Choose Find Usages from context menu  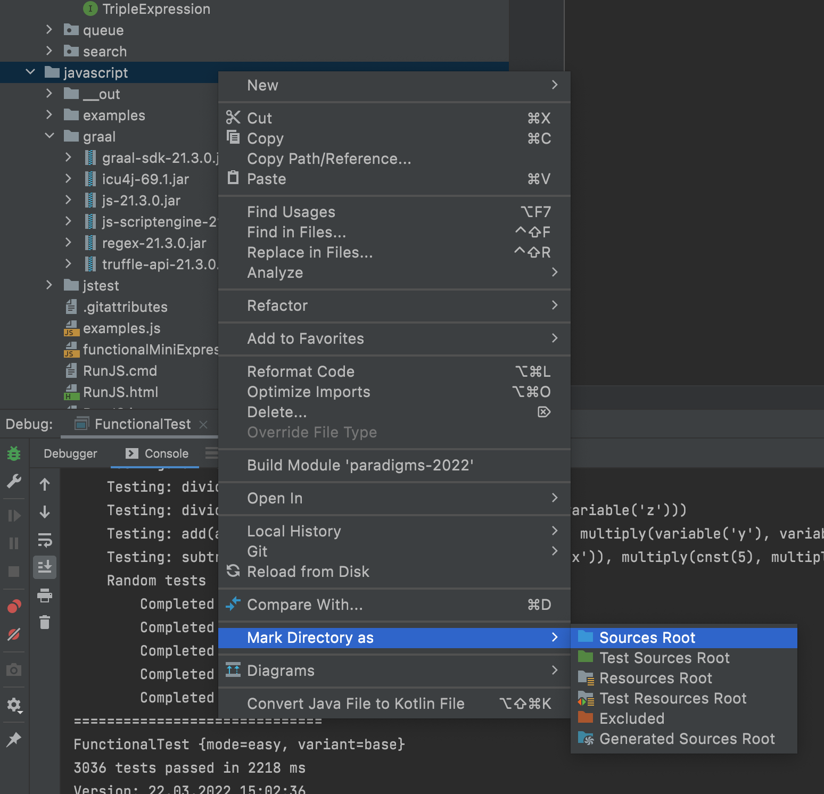click(x=394, y=212)
